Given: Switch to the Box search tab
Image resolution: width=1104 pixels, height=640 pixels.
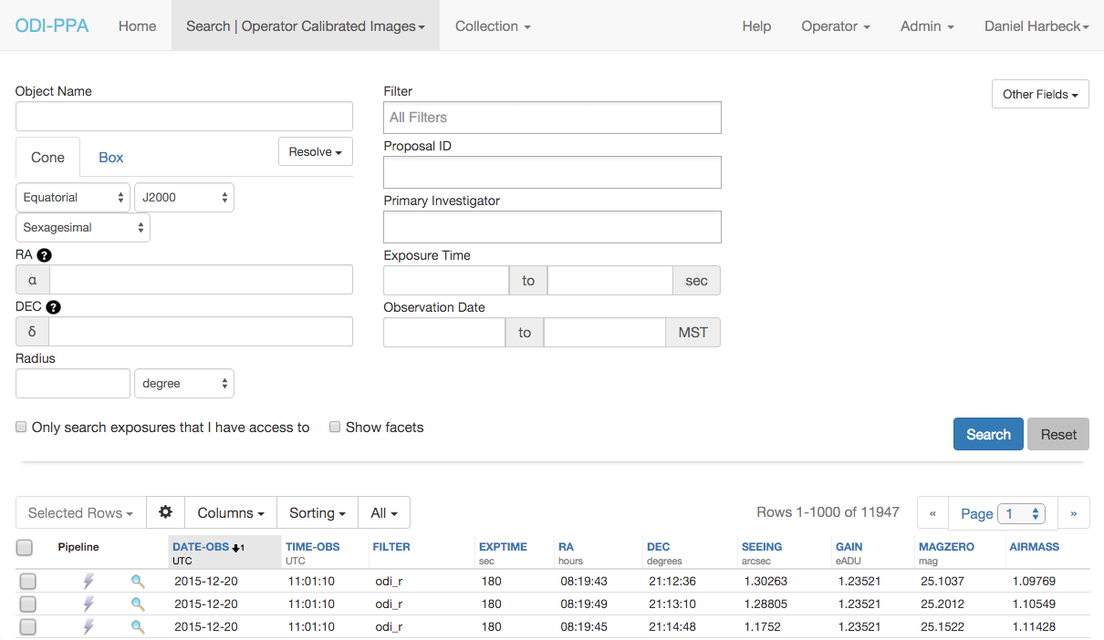Looking at the screenshot, I should (110, 157).
